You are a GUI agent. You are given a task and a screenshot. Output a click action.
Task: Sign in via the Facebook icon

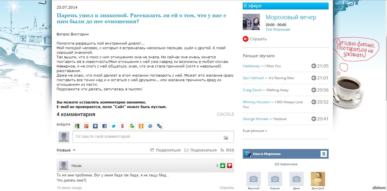coord(104,126)
